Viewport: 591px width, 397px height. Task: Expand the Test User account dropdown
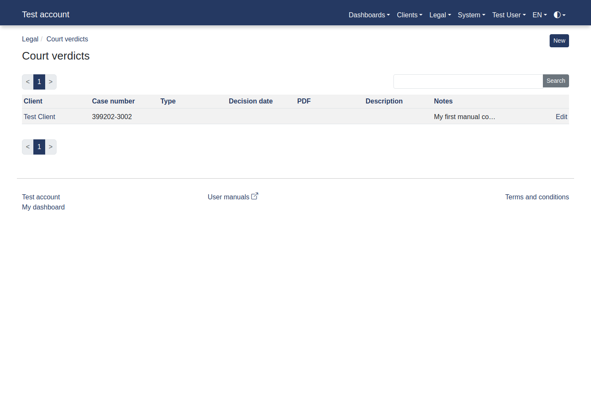point(509,15)
